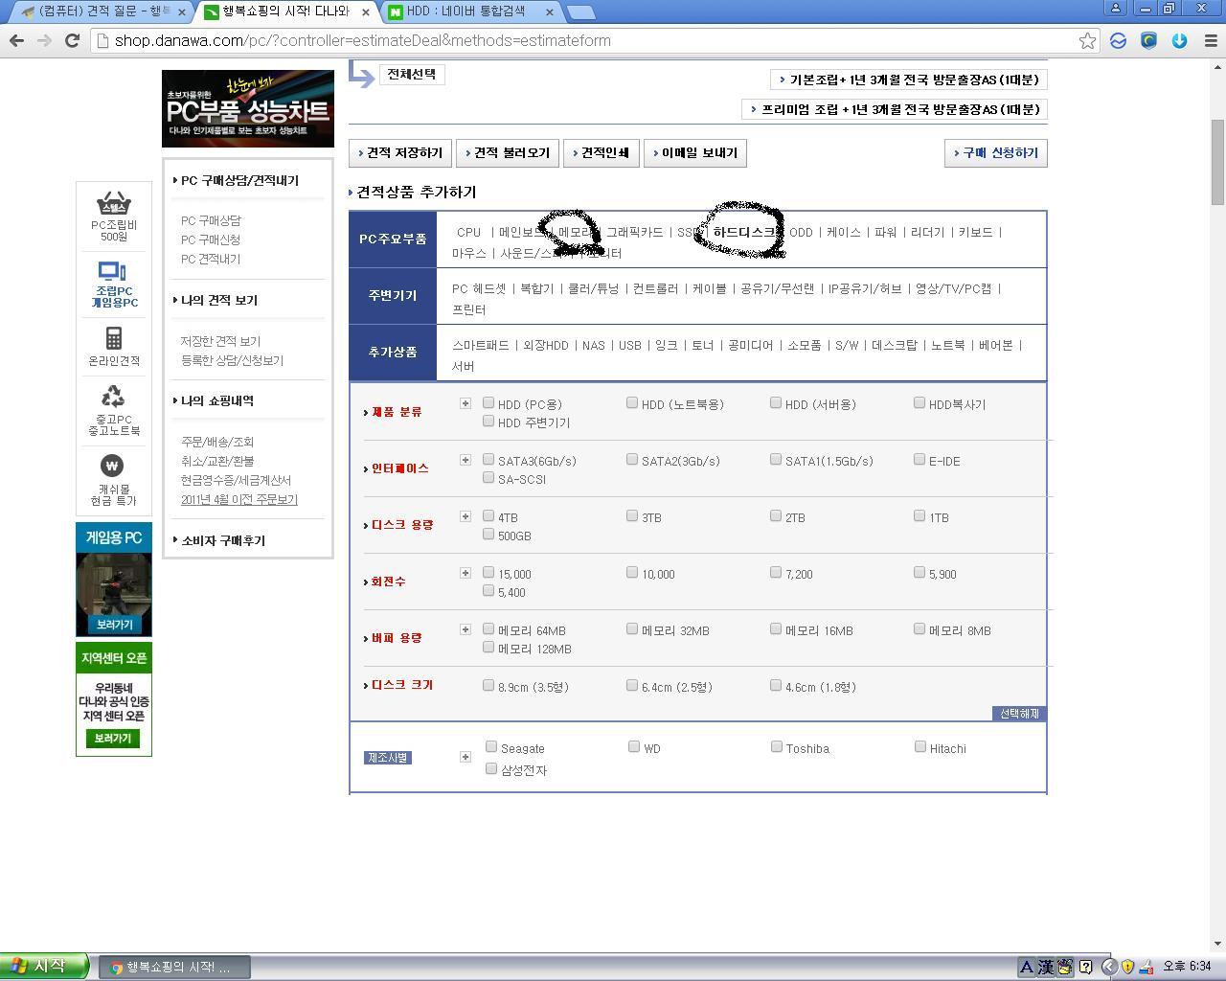Click the 견적인쇄 button
Image resolution: width=1226 pixels, height=981 pixels.
[602, 153]
